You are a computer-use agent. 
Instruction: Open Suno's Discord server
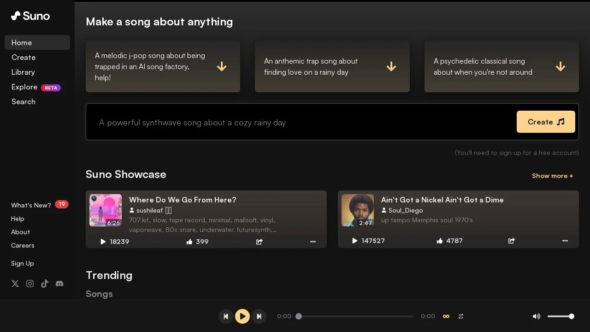(59, 284)
